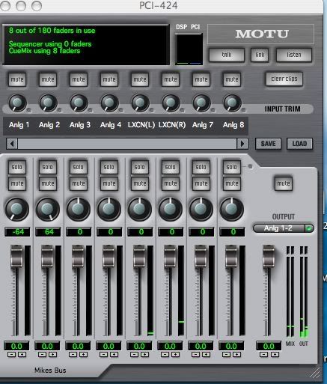Toggle solo on Anlg 1 channel

pyautogui.click(x=17, y=167)
